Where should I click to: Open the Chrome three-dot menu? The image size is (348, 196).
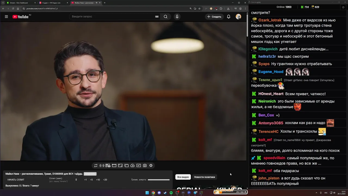[245, 8]
